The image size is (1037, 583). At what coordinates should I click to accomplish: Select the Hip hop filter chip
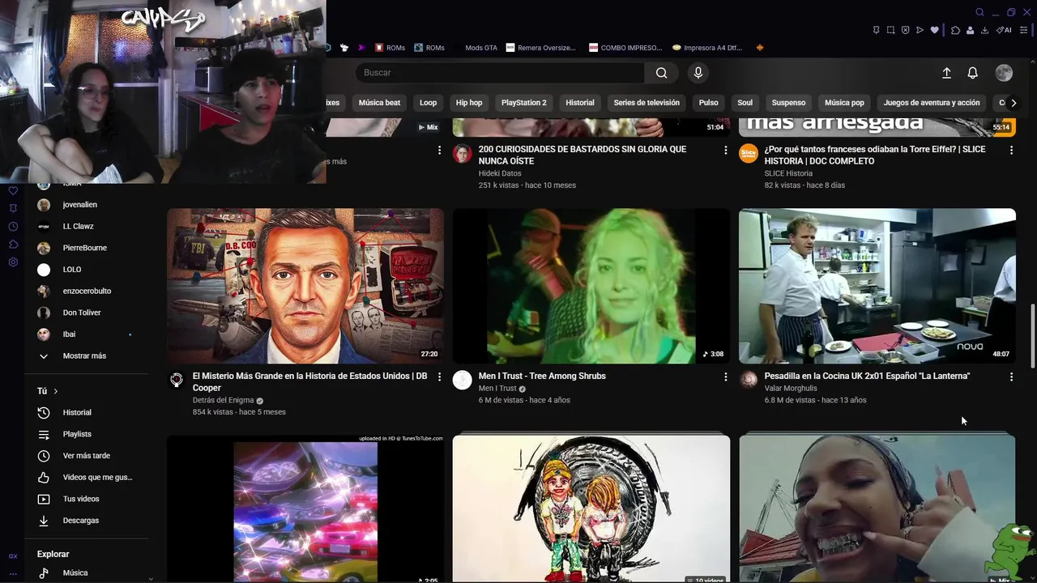coord(469,103)
